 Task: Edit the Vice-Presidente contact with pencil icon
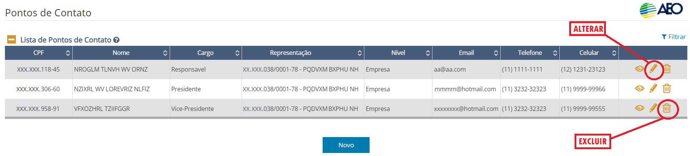(x=653, y=108)
